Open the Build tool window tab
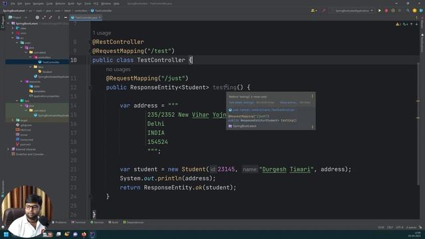Screen dimensions: 425x239 114,222
